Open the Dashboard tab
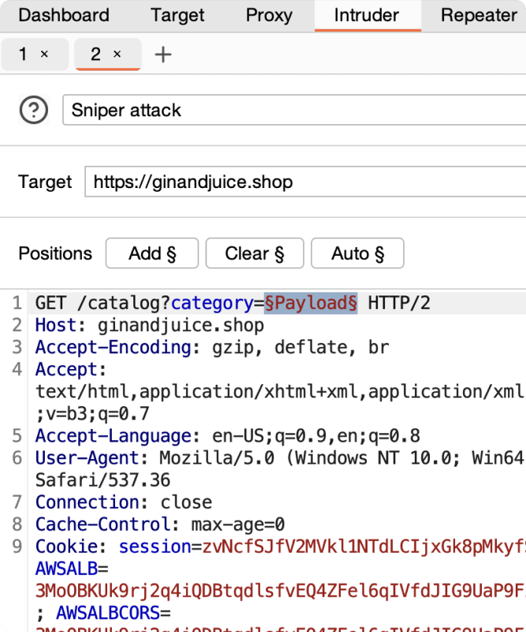The image size is (526, 632). tap(64, 15)
